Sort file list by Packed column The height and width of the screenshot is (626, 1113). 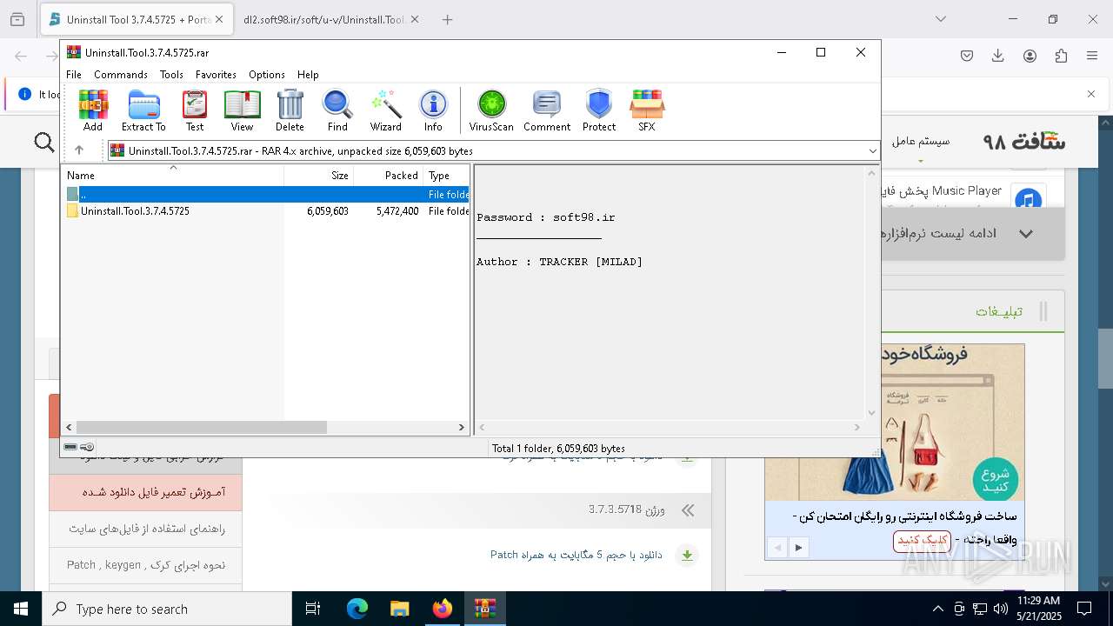coord(389,175)
